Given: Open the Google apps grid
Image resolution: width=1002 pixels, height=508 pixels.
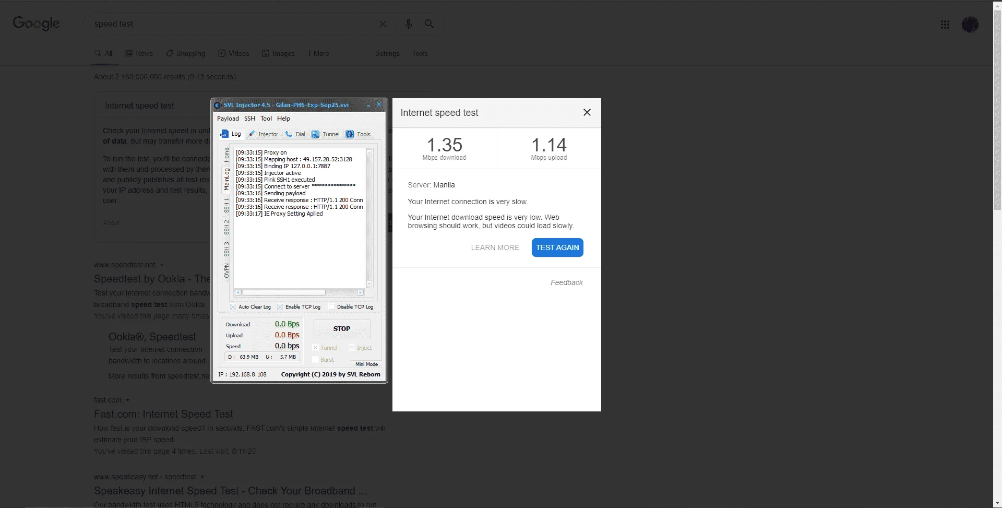Looking at the screenshot, I should point(945,25).
